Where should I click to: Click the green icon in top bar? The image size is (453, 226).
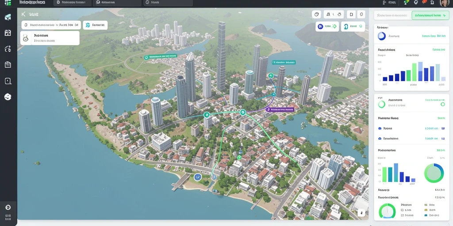tap(407, 2)
